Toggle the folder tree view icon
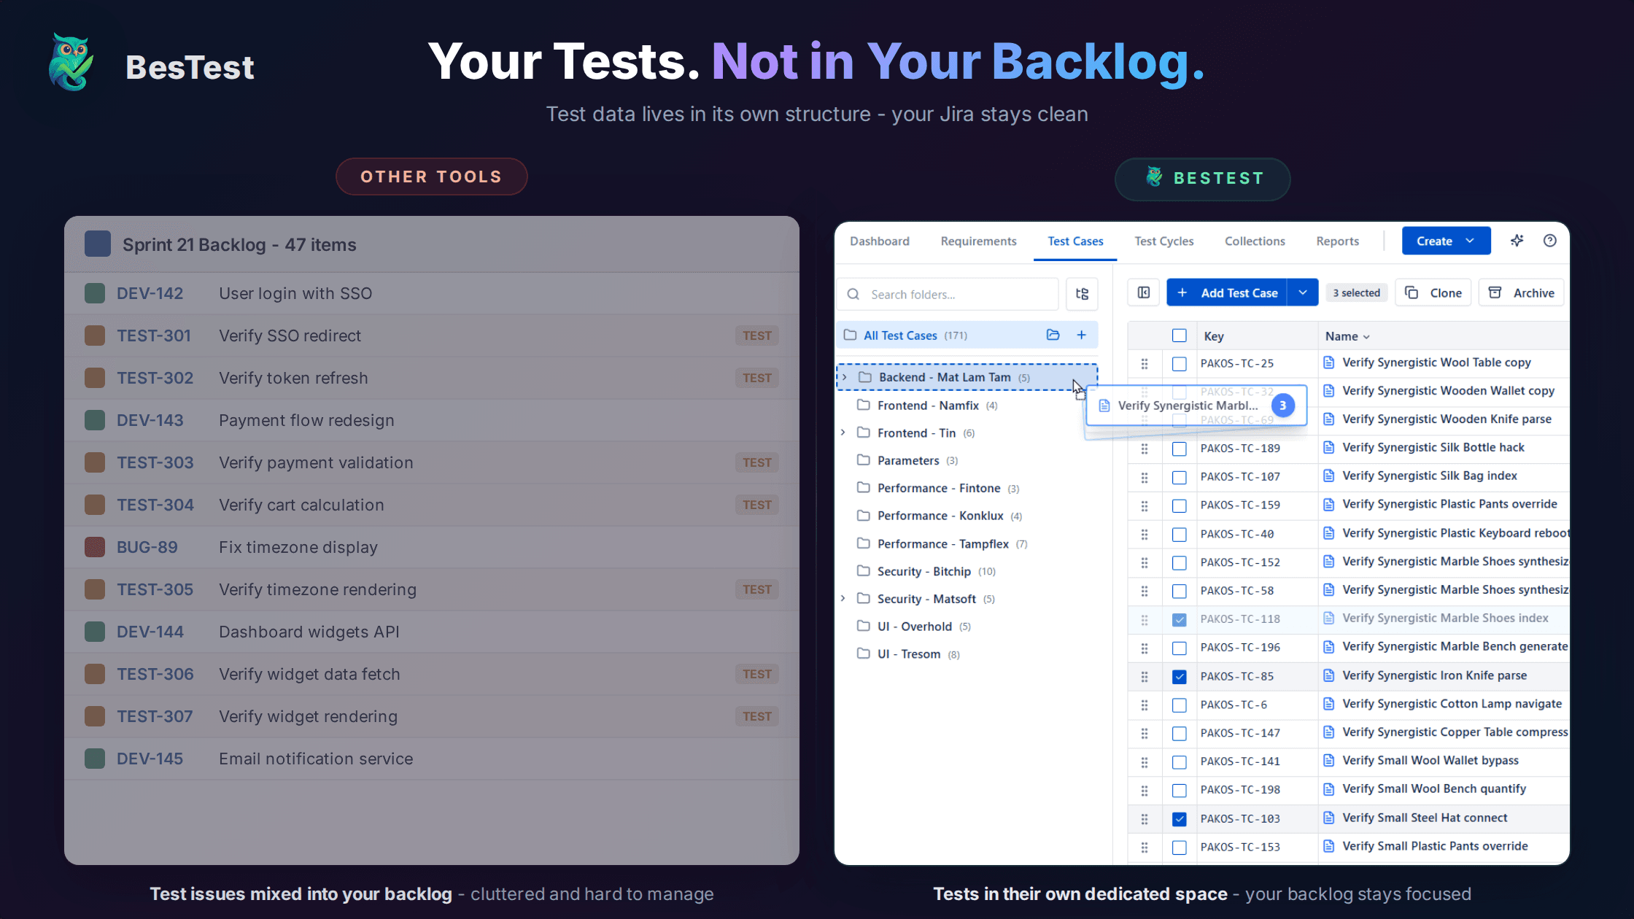This screenshot has height=919, width=1634. click(x=1082, y=294)
